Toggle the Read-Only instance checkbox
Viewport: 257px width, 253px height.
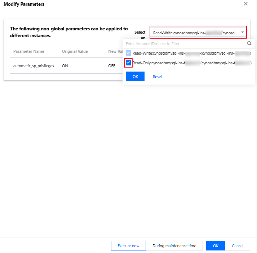(128, 63)
